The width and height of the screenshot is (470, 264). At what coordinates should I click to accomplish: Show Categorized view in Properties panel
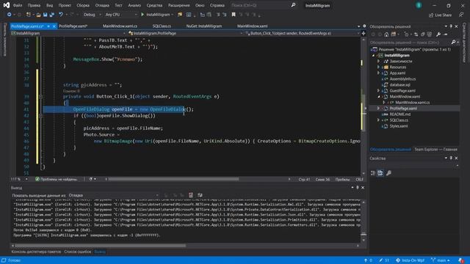pyautogui.click(x=373, y=173)
